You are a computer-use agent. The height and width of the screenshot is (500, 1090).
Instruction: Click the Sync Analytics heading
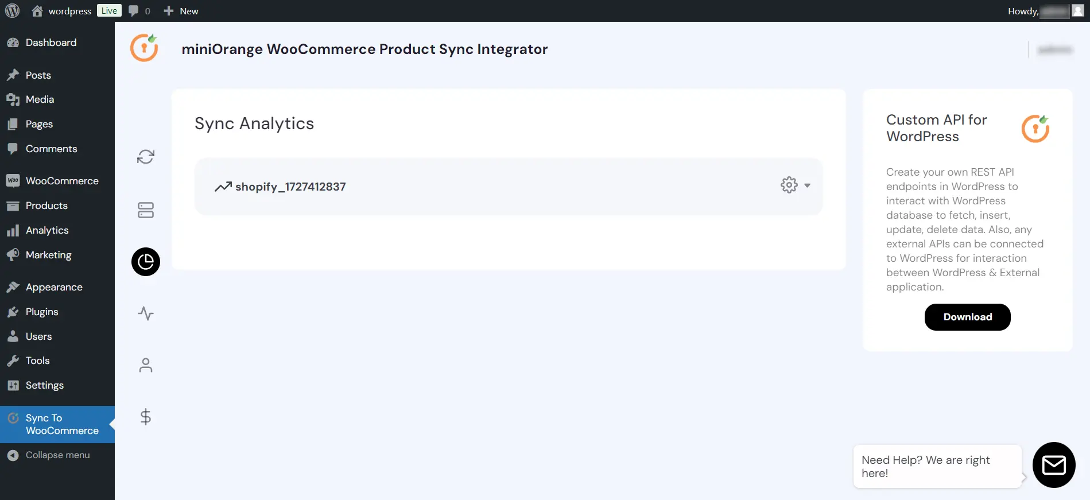coord(254,123)
